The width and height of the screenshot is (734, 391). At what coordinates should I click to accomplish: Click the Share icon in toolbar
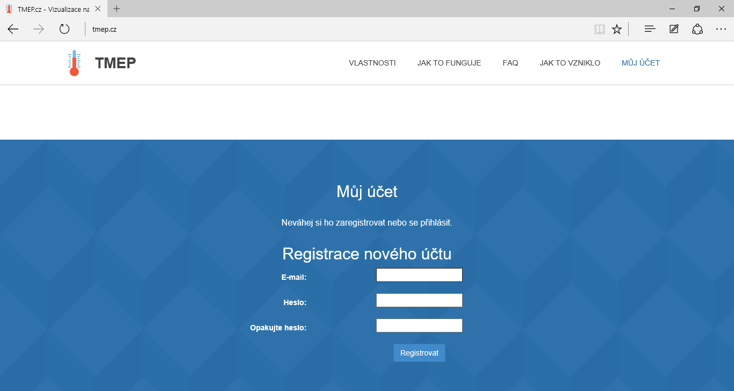(697, 29)
